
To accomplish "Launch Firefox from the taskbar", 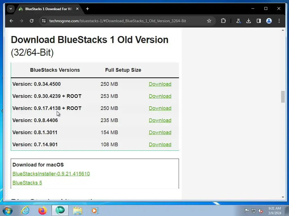I will [43, 210].
